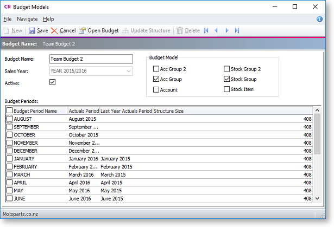Click the New document icon
Screen dimensions: 334x227
pyautogui.click(x=6, y=30)
